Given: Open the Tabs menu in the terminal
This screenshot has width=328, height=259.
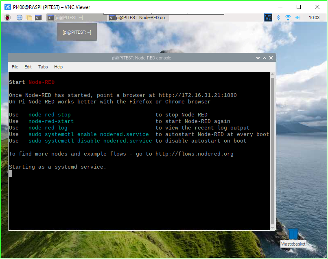Looking at the screenshot, I should [x=43, y=67].
